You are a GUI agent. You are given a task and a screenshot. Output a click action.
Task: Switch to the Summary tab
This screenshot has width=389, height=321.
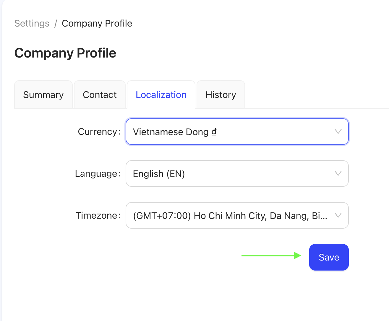[x=43, y=95]
